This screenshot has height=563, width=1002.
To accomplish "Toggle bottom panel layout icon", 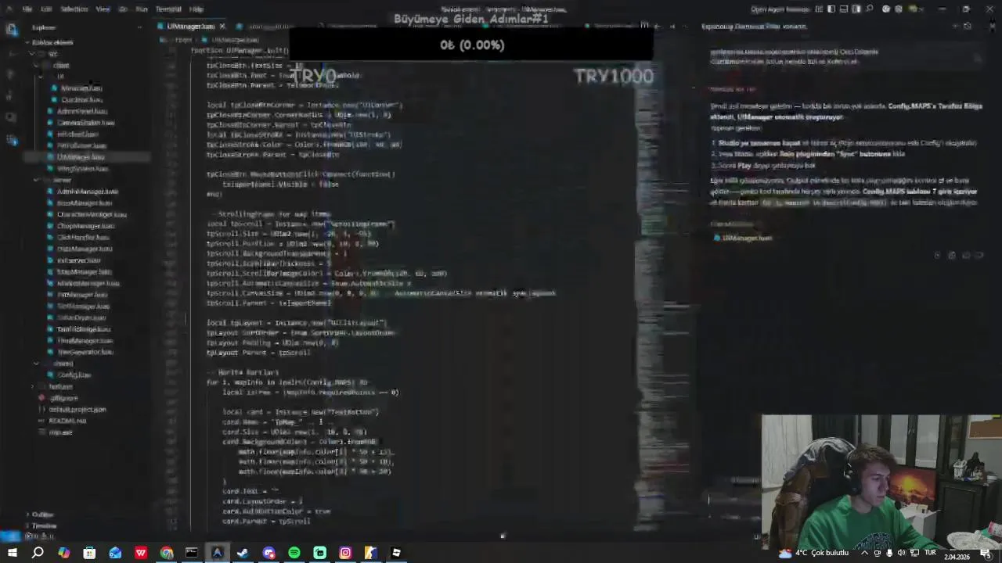I will click(843, 9).
